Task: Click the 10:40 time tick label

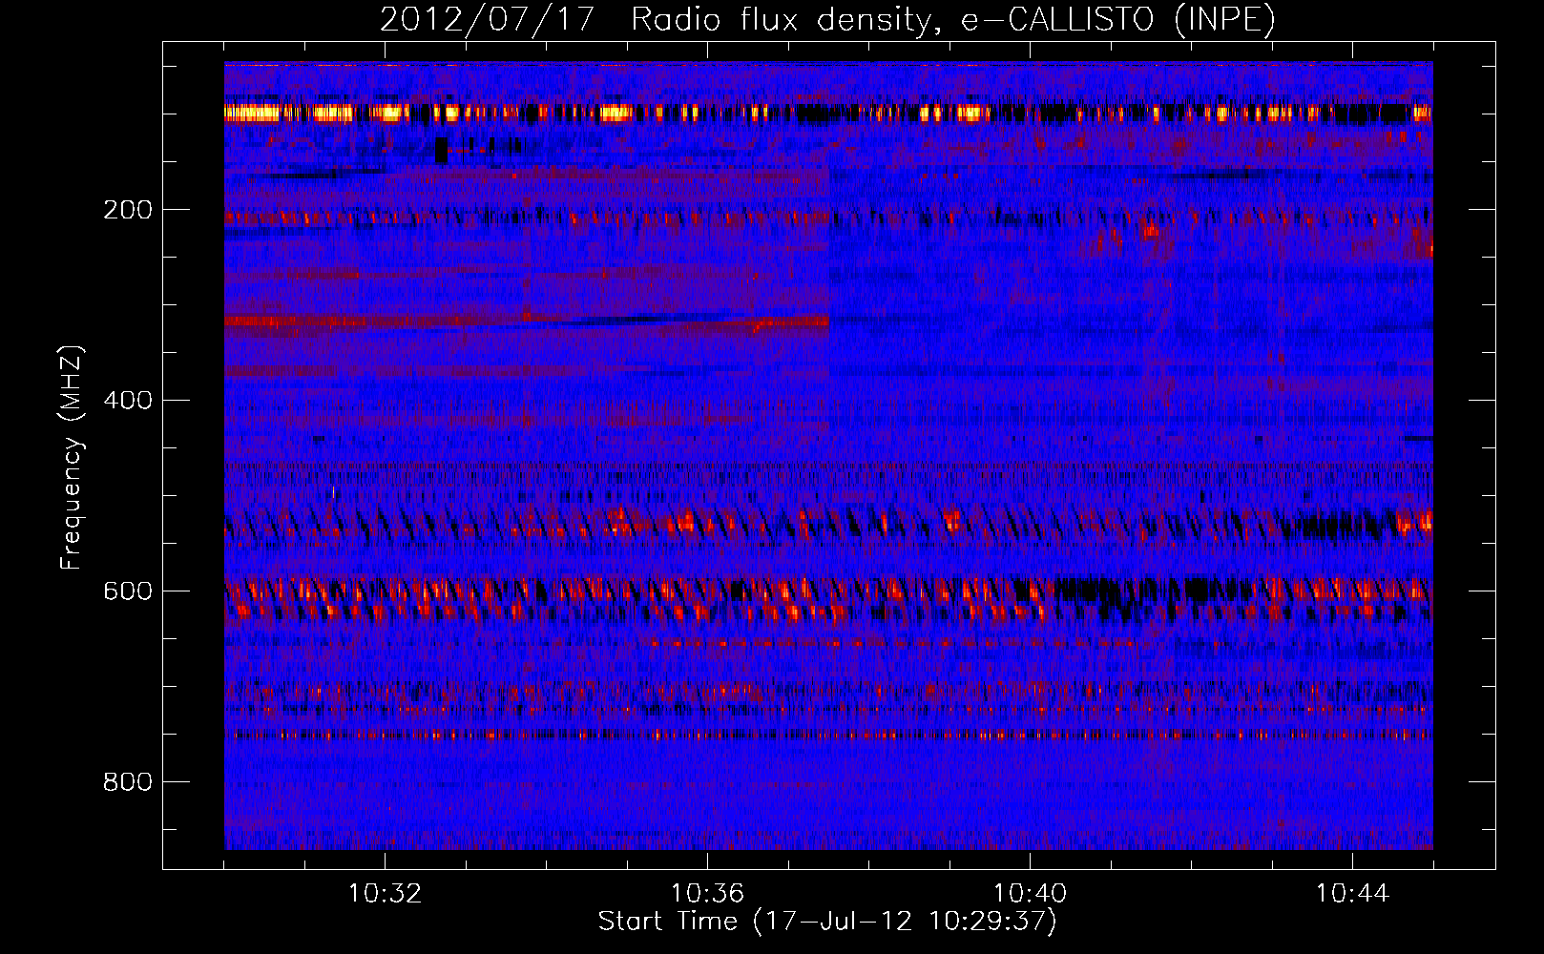Action: coord(1030,894)
